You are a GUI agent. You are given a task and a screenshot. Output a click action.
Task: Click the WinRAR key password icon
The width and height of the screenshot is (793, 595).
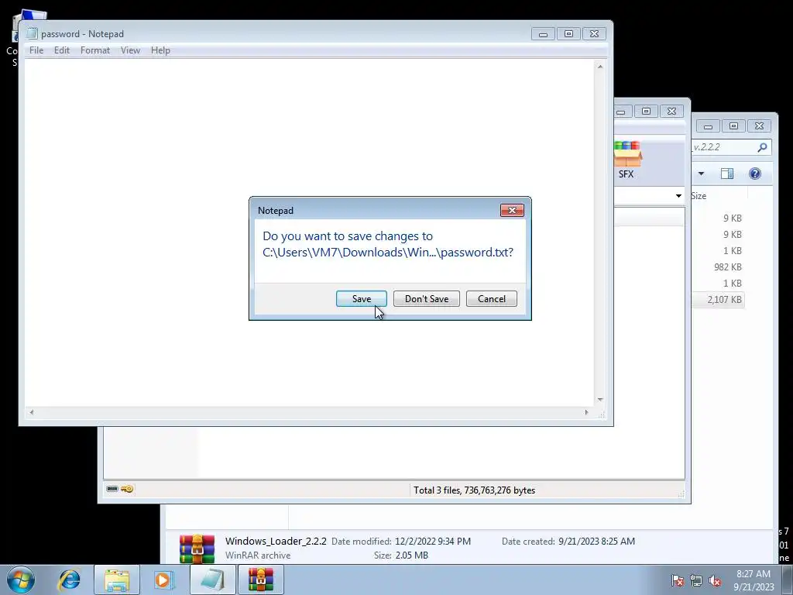point(127,489)
